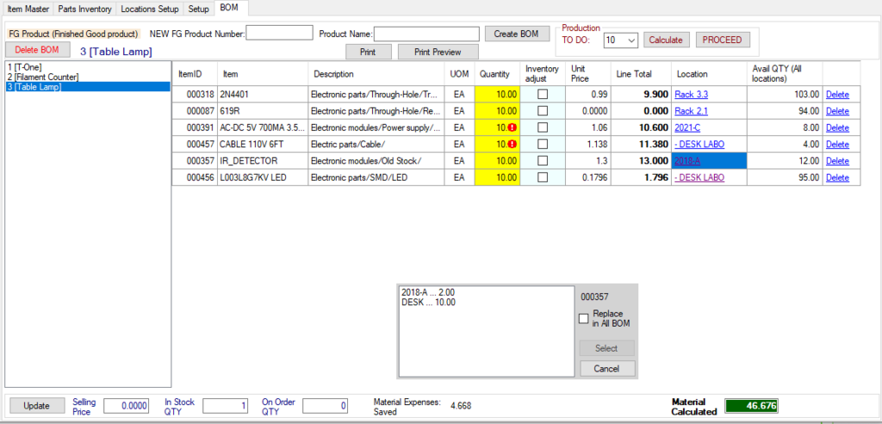Click red warning icon in CABLE 110V quantity
This screenshot has height=424, width=882.
pyautogui.click(x=512, y=144)
